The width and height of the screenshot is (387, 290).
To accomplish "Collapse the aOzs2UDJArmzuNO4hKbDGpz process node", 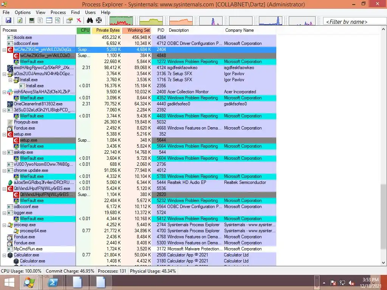I will (x=4, y=74).
